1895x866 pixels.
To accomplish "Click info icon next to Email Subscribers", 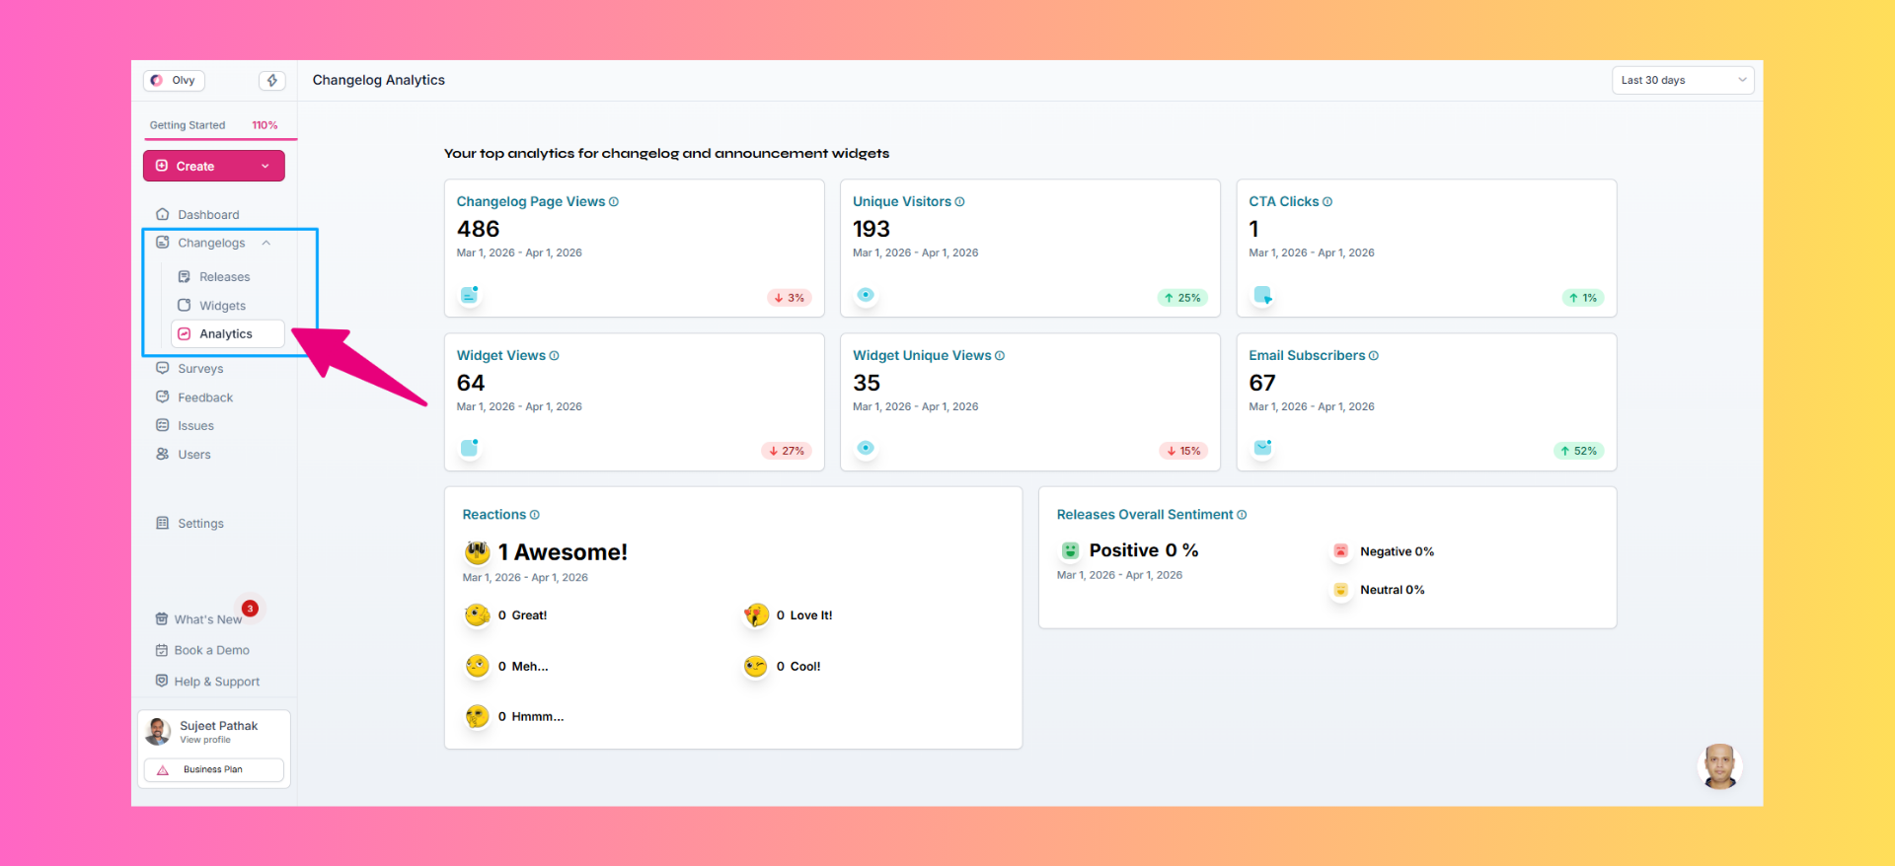I will click(x=1374, y=356).
